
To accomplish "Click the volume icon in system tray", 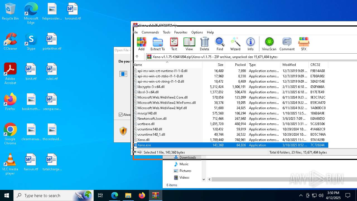I will (x=321, y=195).
